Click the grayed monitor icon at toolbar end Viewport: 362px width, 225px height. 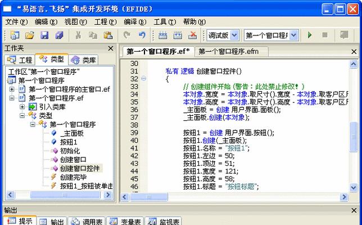coord(344,35)
